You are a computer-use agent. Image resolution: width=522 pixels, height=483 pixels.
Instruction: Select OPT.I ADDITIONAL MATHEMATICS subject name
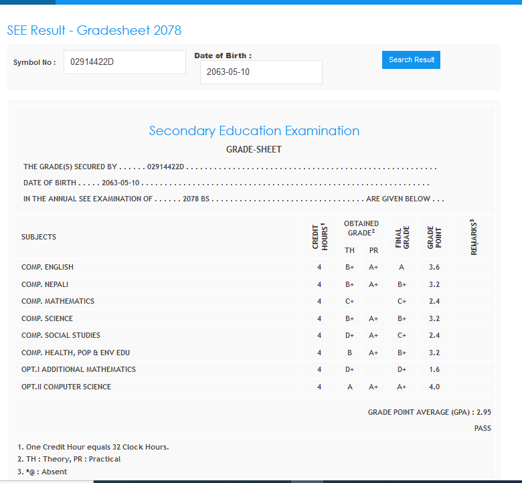click(78, 369)
